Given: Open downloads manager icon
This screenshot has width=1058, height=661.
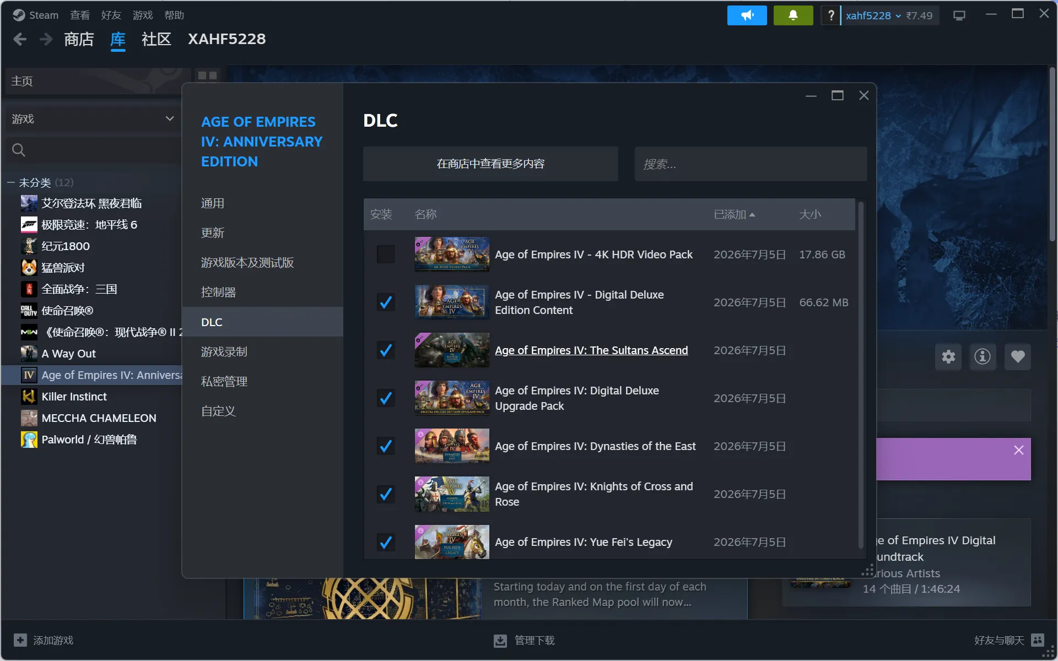Looking at the screenshot, I should pyautogui.click(x=500, y=641).
